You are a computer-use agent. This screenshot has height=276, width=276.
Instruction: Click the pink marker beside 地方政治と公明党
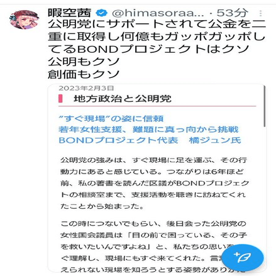[x=60, y=99]
